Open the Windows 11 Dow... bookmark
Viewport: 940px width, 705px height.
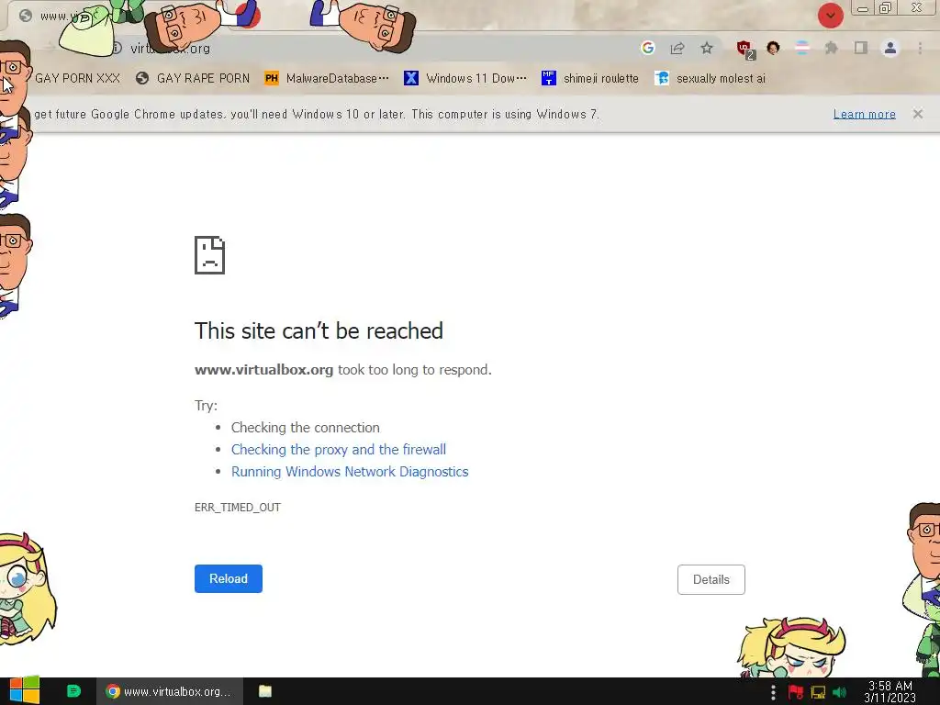[465, 78]
